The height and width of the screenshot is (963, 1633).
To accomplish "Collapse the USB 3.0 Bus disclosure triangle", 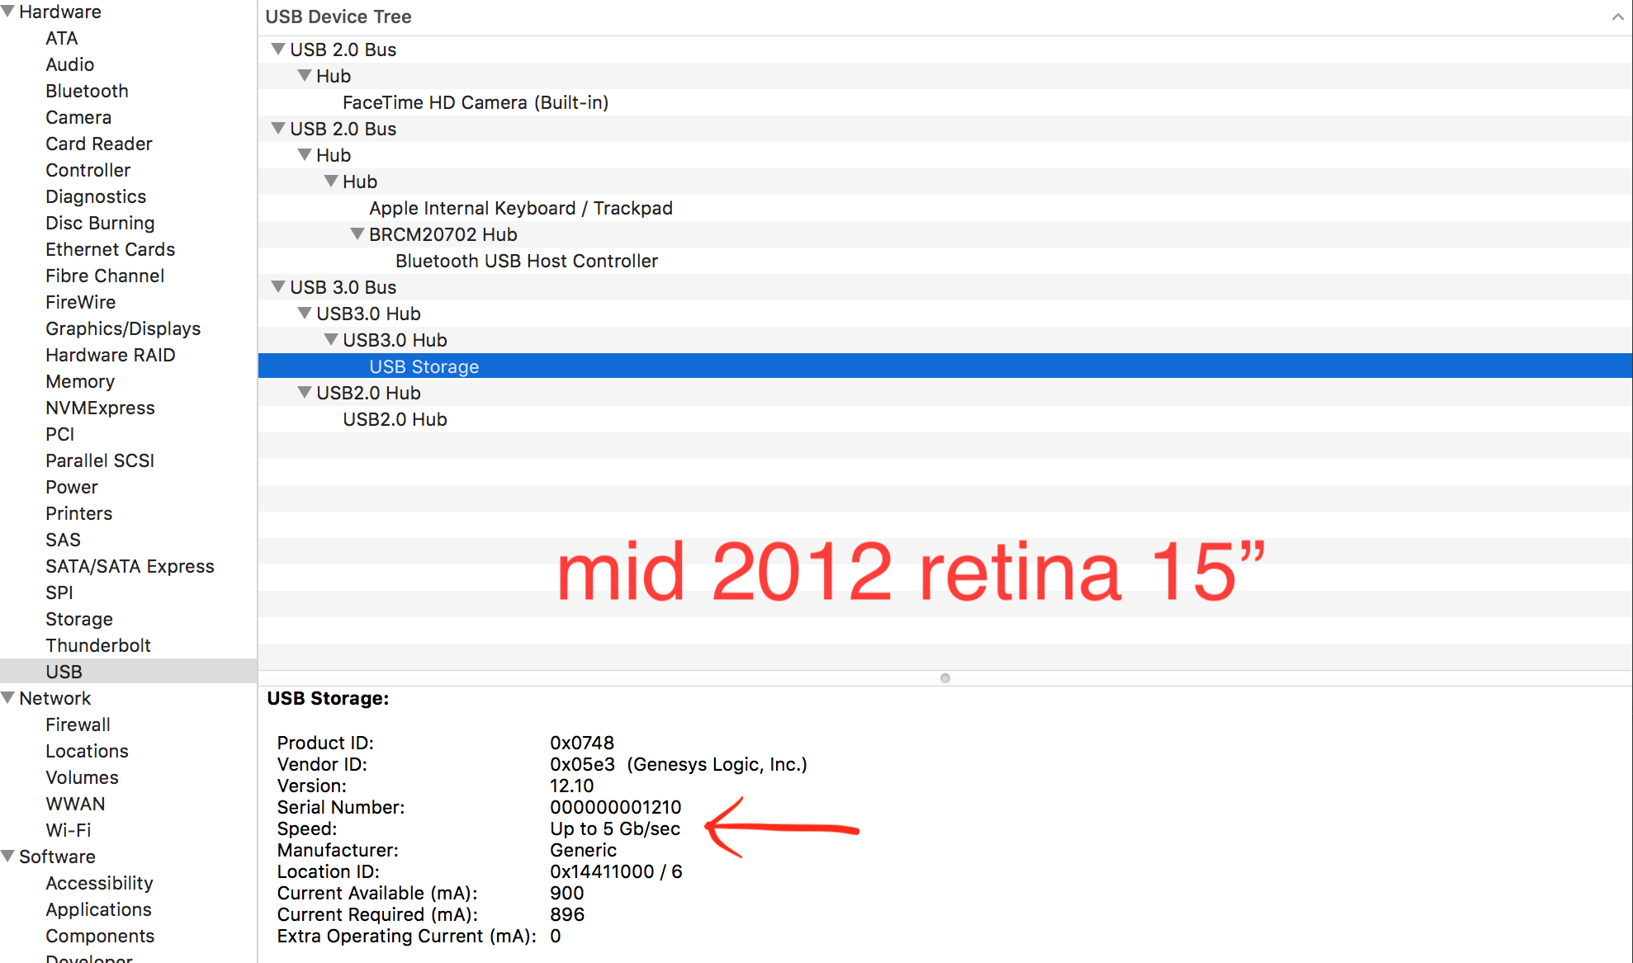I will coord(278,287).
